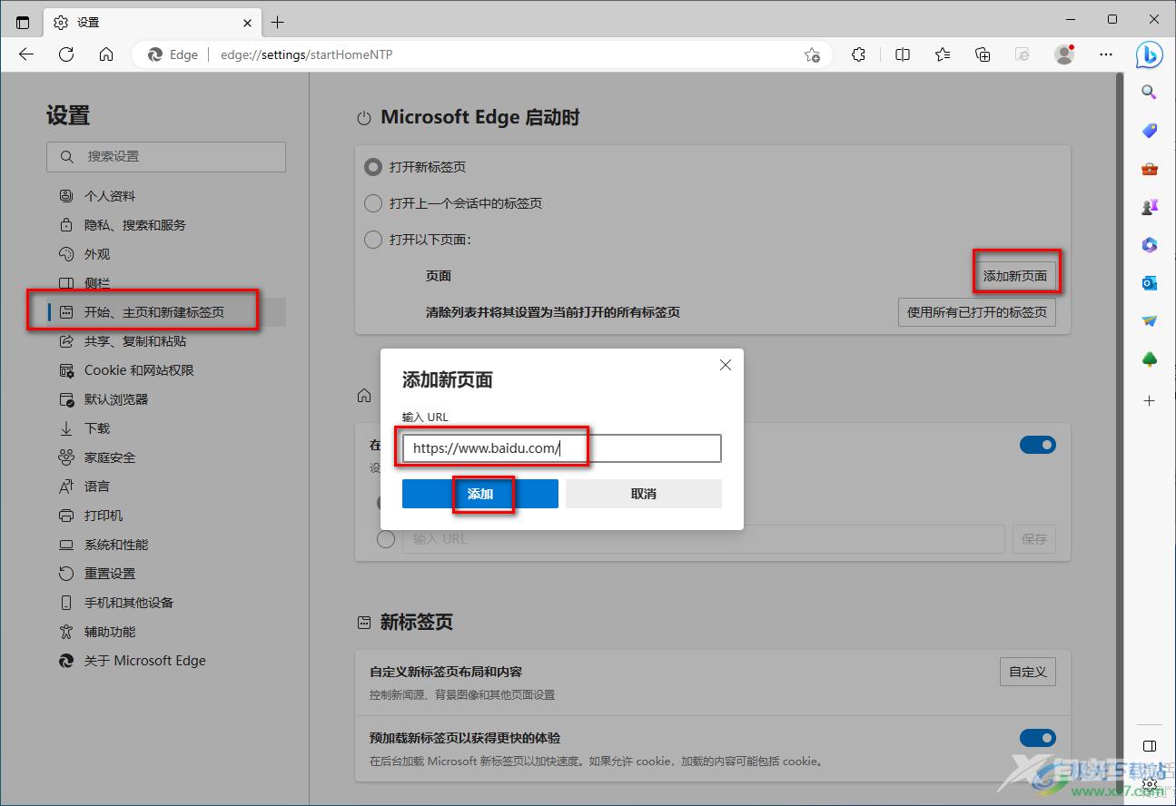Click the 保存 button
This screenshot has width=1176, height=806.
(x=1034, y=539)
